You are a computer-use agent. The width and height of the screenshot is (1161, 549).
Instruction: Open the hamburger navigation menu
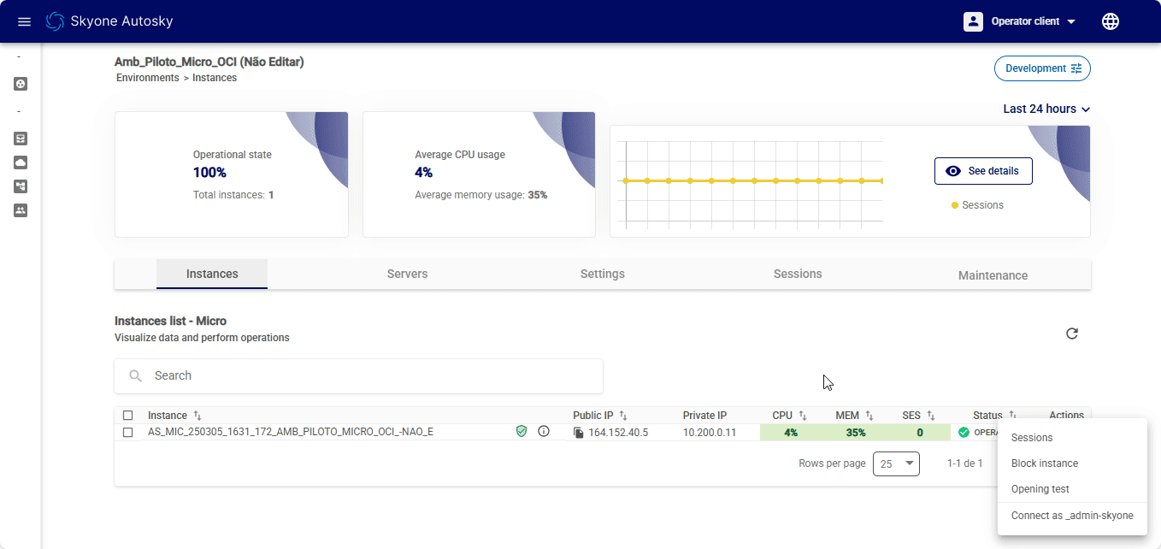click(x=24, y=21)
